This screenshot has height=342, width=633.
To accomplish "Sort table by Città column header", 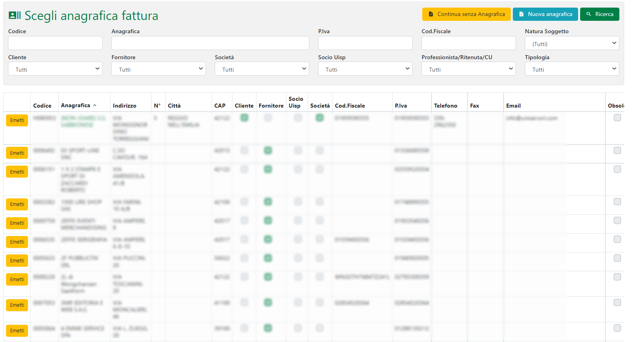I will [174, 106].
